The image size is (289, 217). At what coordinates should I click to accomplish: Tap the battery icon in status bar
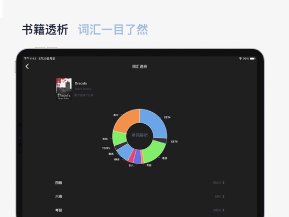pyautogui.click(x=252, y=59)
